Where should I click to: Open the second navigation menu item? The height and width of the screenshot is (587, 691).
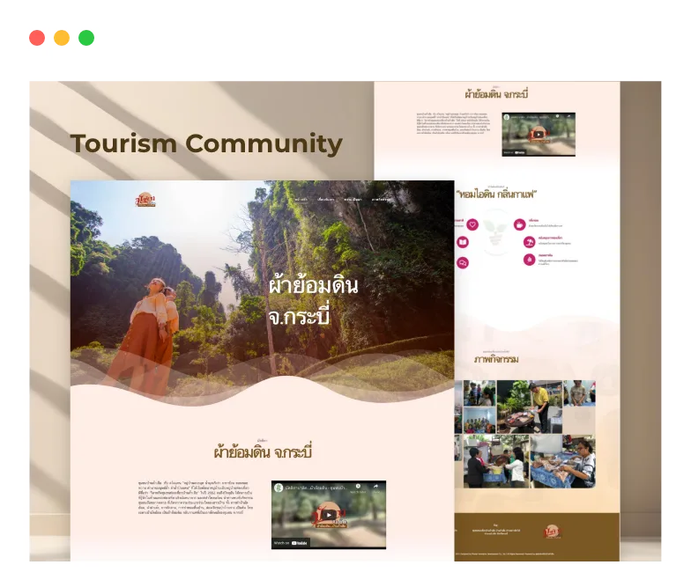point(326,199)
